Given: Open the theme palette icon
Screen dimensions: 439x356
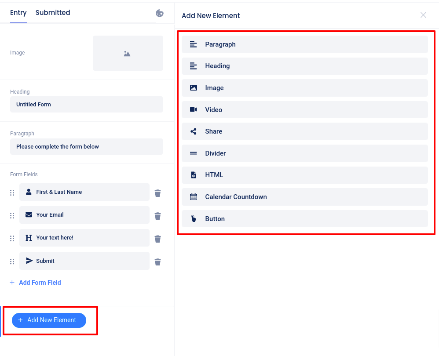Looking at the screenshot, I should pyautogui.click(x=160, y=13).
